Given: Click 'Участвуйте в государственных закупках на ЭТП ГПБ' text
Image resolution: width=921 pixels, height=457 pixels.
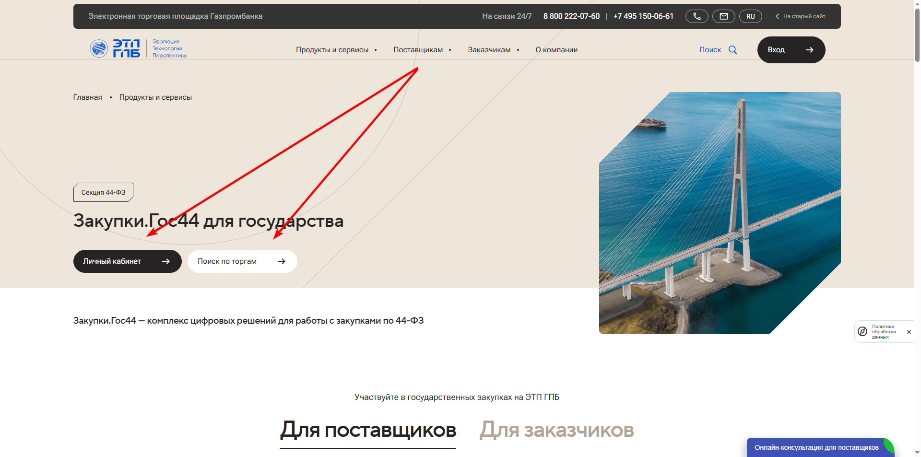Looking at the screenshot, I should click(x=457, y=397).
